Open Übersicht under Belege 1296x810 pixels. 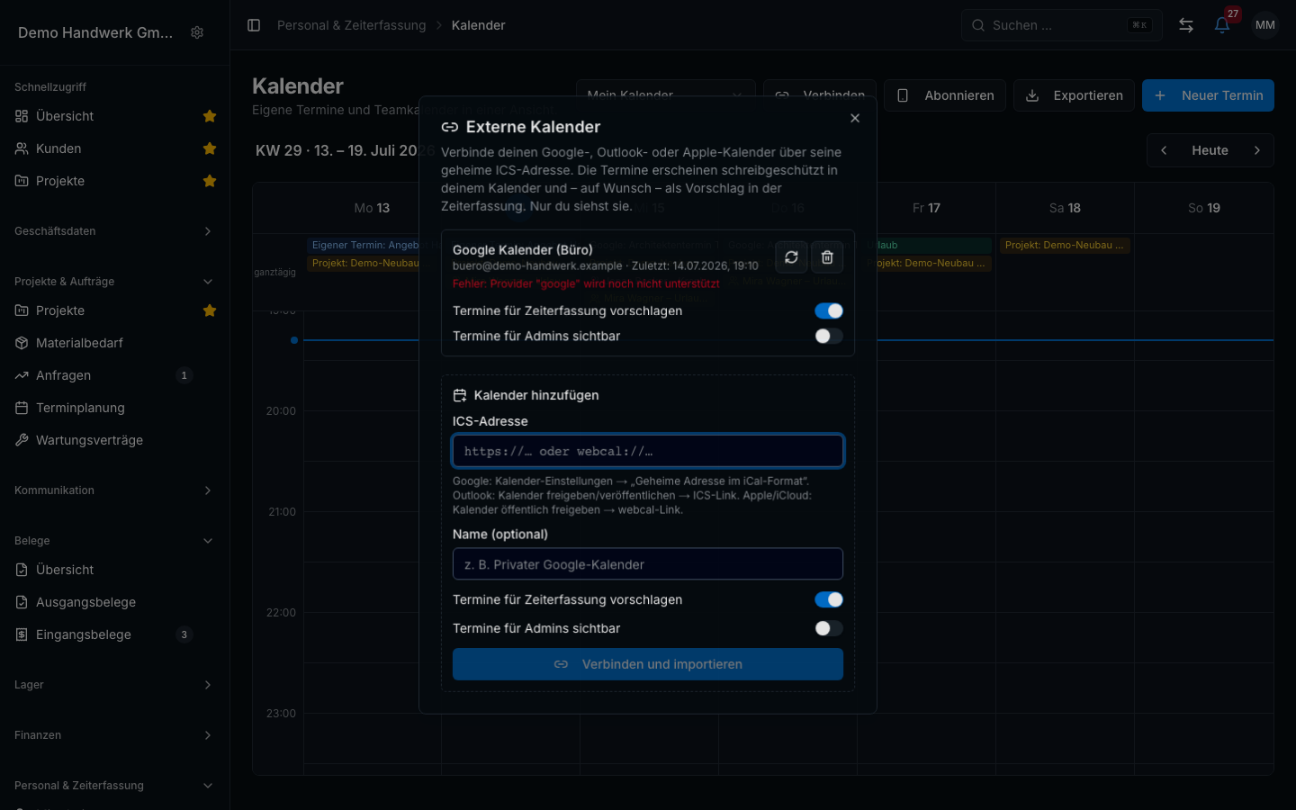[x=114, y=570]
